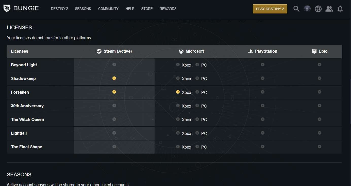This screenshot has width=351, height=186.
Task: Click Forsaken PC unowned icon
Action: tap(197, 92)
